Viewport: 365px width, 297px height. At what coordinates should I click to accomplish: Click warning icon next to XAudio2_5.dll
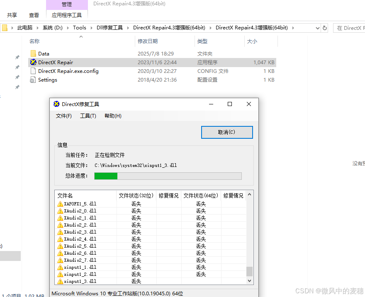[60, 246]
